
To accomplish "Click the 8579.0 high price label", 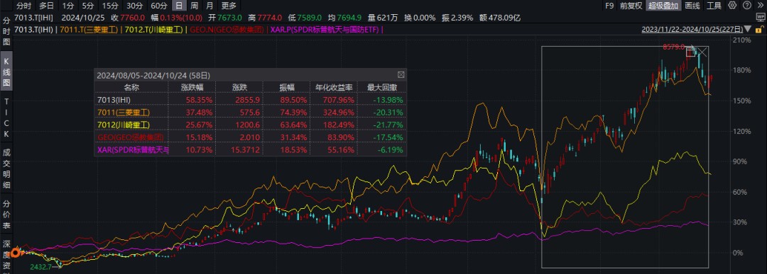I will click(673, 47).
